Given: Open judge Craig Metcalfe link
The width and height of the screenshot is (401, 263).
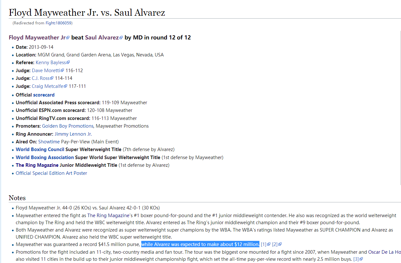Looking at the screenshot, I should [x=48, y=86].
